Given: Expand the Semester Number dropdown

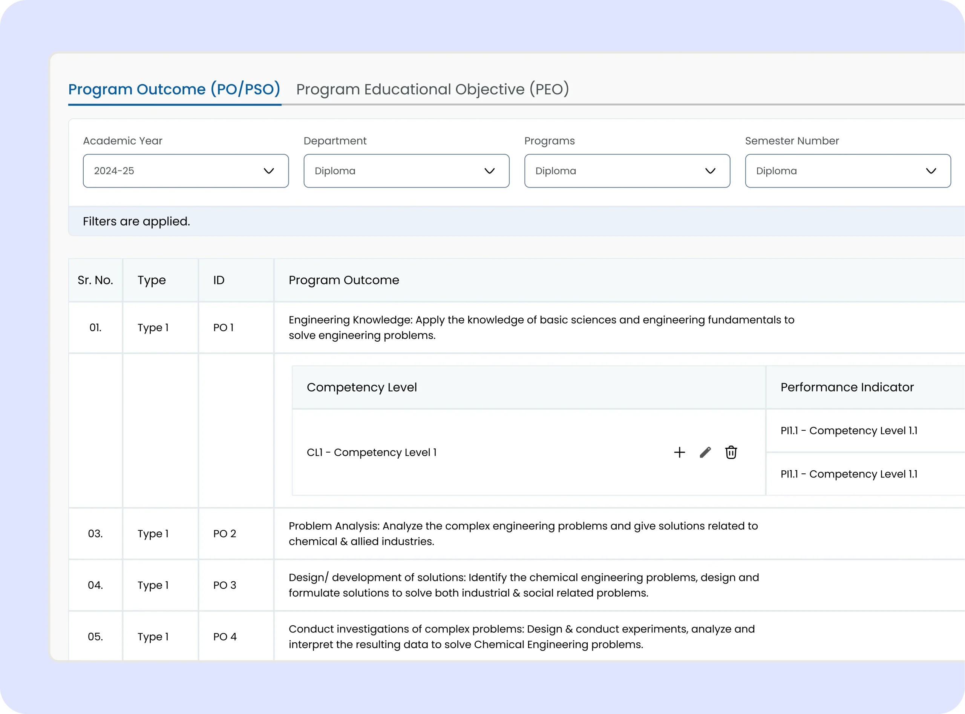Looking at the screenshot, I should [847, 171].
